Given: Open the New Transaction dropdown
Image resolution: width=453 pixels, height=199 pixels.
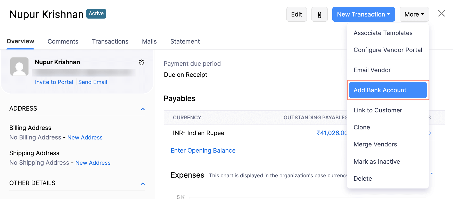Looking at the screenshot, I should pyautogui.click(x=363, y=14).
